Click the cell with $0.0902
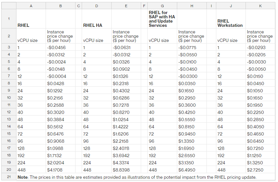This screenshot has height=182, width=278. pos(126,69)
